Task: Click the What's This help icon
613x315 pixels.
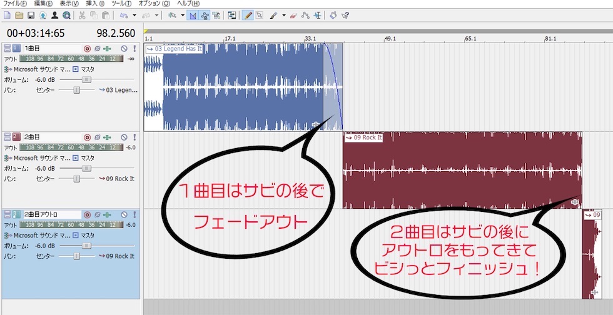Action: tap(345, 15)
